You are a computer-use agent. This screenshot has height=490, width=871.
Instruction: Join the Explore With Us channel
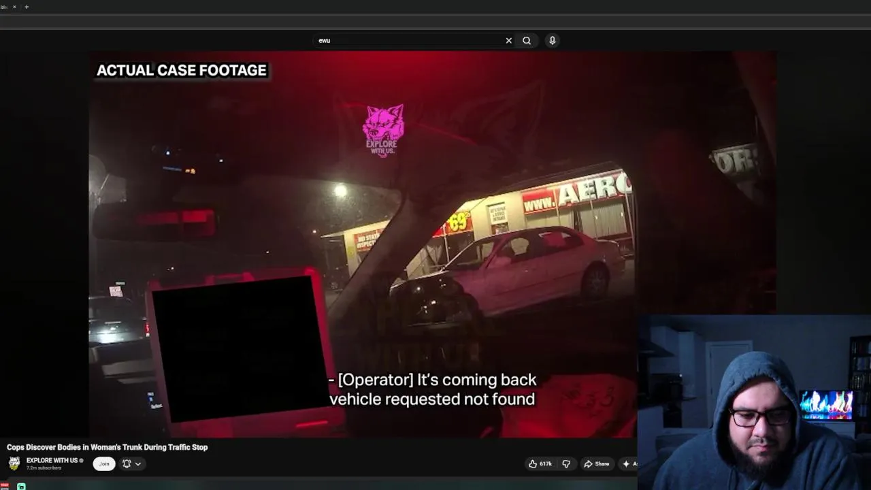pos(104,463)
